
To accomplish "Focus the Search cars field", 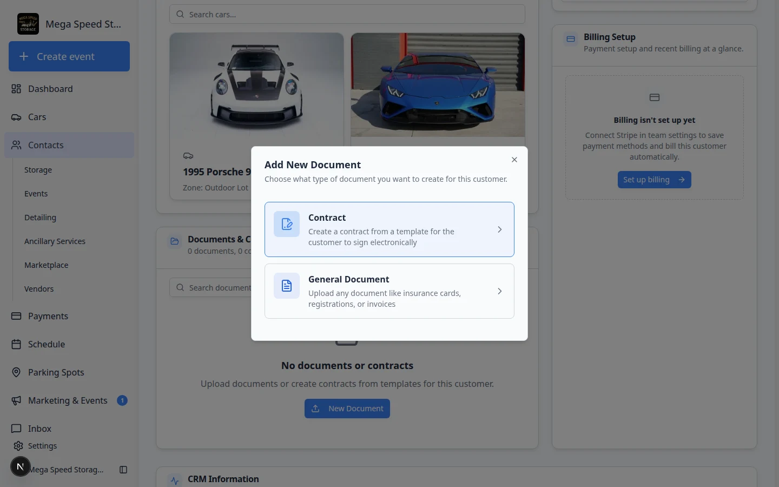I will coord(347,15).
